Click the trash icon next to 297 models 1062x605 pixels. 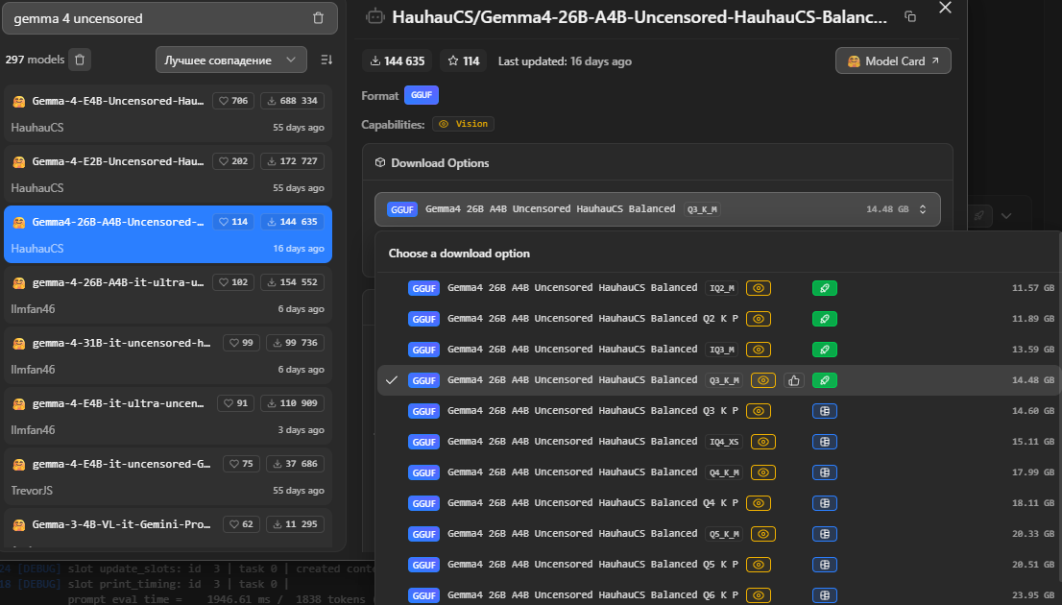(80, 60)
